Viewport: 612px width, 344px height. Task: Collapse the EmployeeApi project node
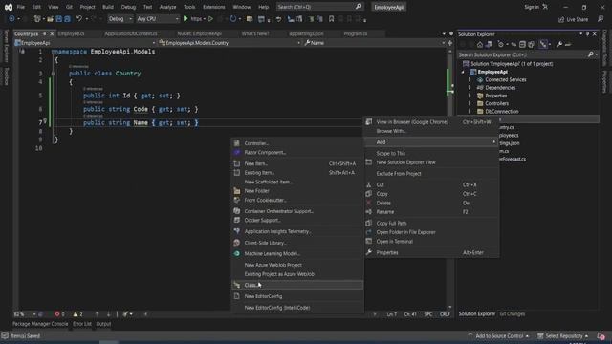[x=463, y=72]
